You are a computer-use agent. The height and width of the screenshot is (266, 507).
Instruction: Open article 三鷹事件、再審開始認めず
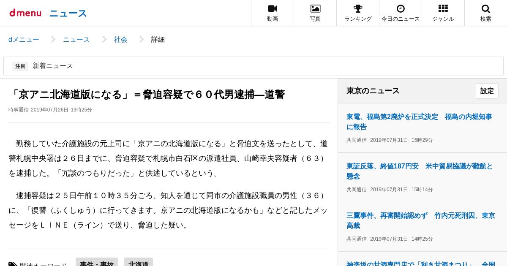tap(420, 220)
